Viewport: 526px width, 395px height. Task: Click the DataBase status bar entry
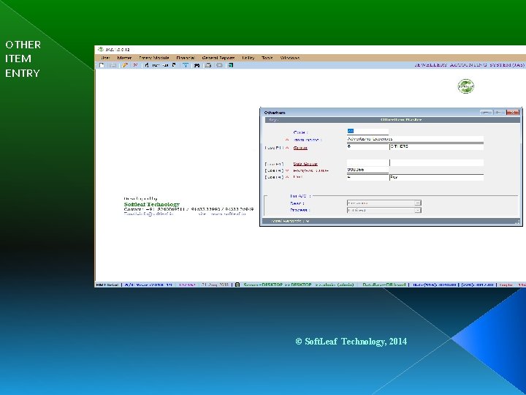coord(384,285)
